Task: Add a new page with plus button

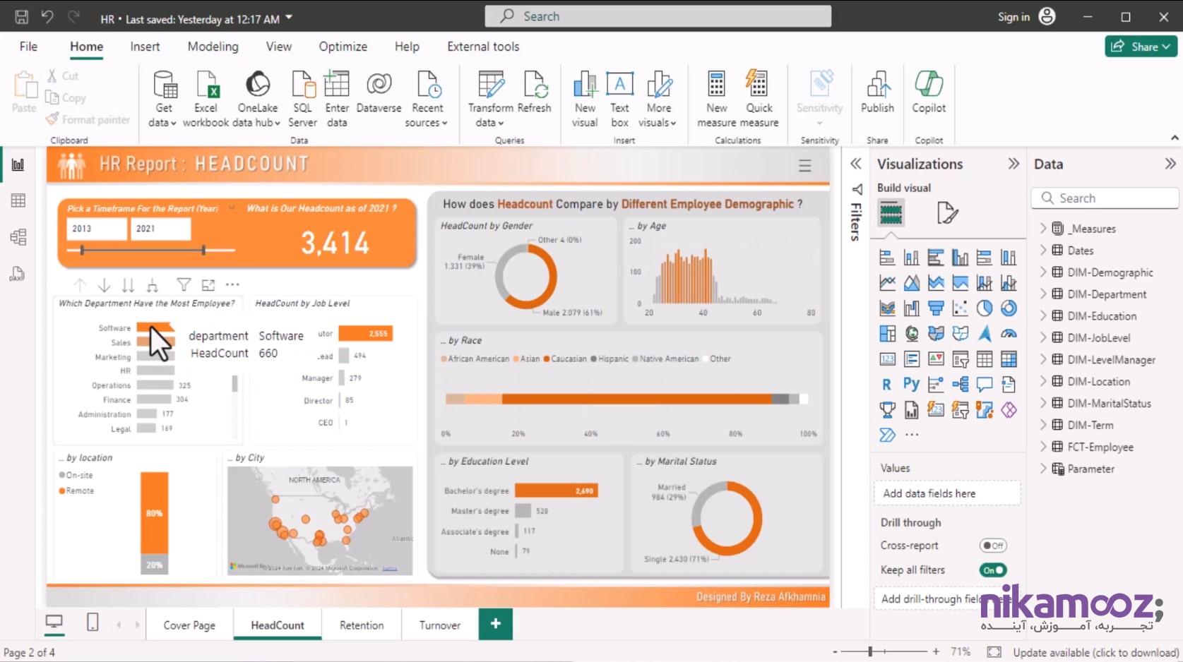Action: pyautogui.click(x=495, y=624)
